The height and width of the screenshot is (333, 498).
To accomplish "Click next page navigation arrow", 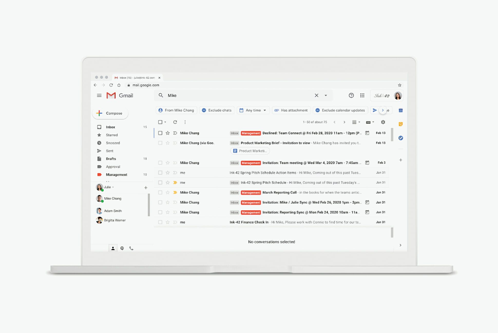I will [x=344, y=122].
